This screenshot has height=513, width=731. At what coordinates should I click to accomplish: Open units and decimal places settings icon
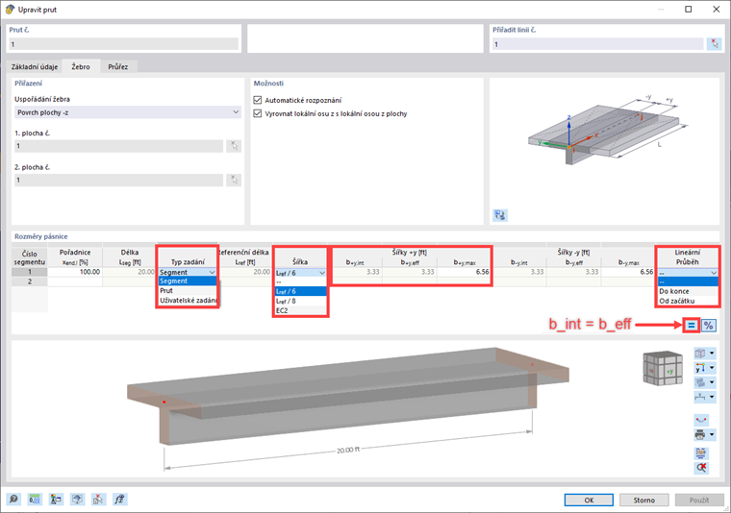[x=35, y=500]
